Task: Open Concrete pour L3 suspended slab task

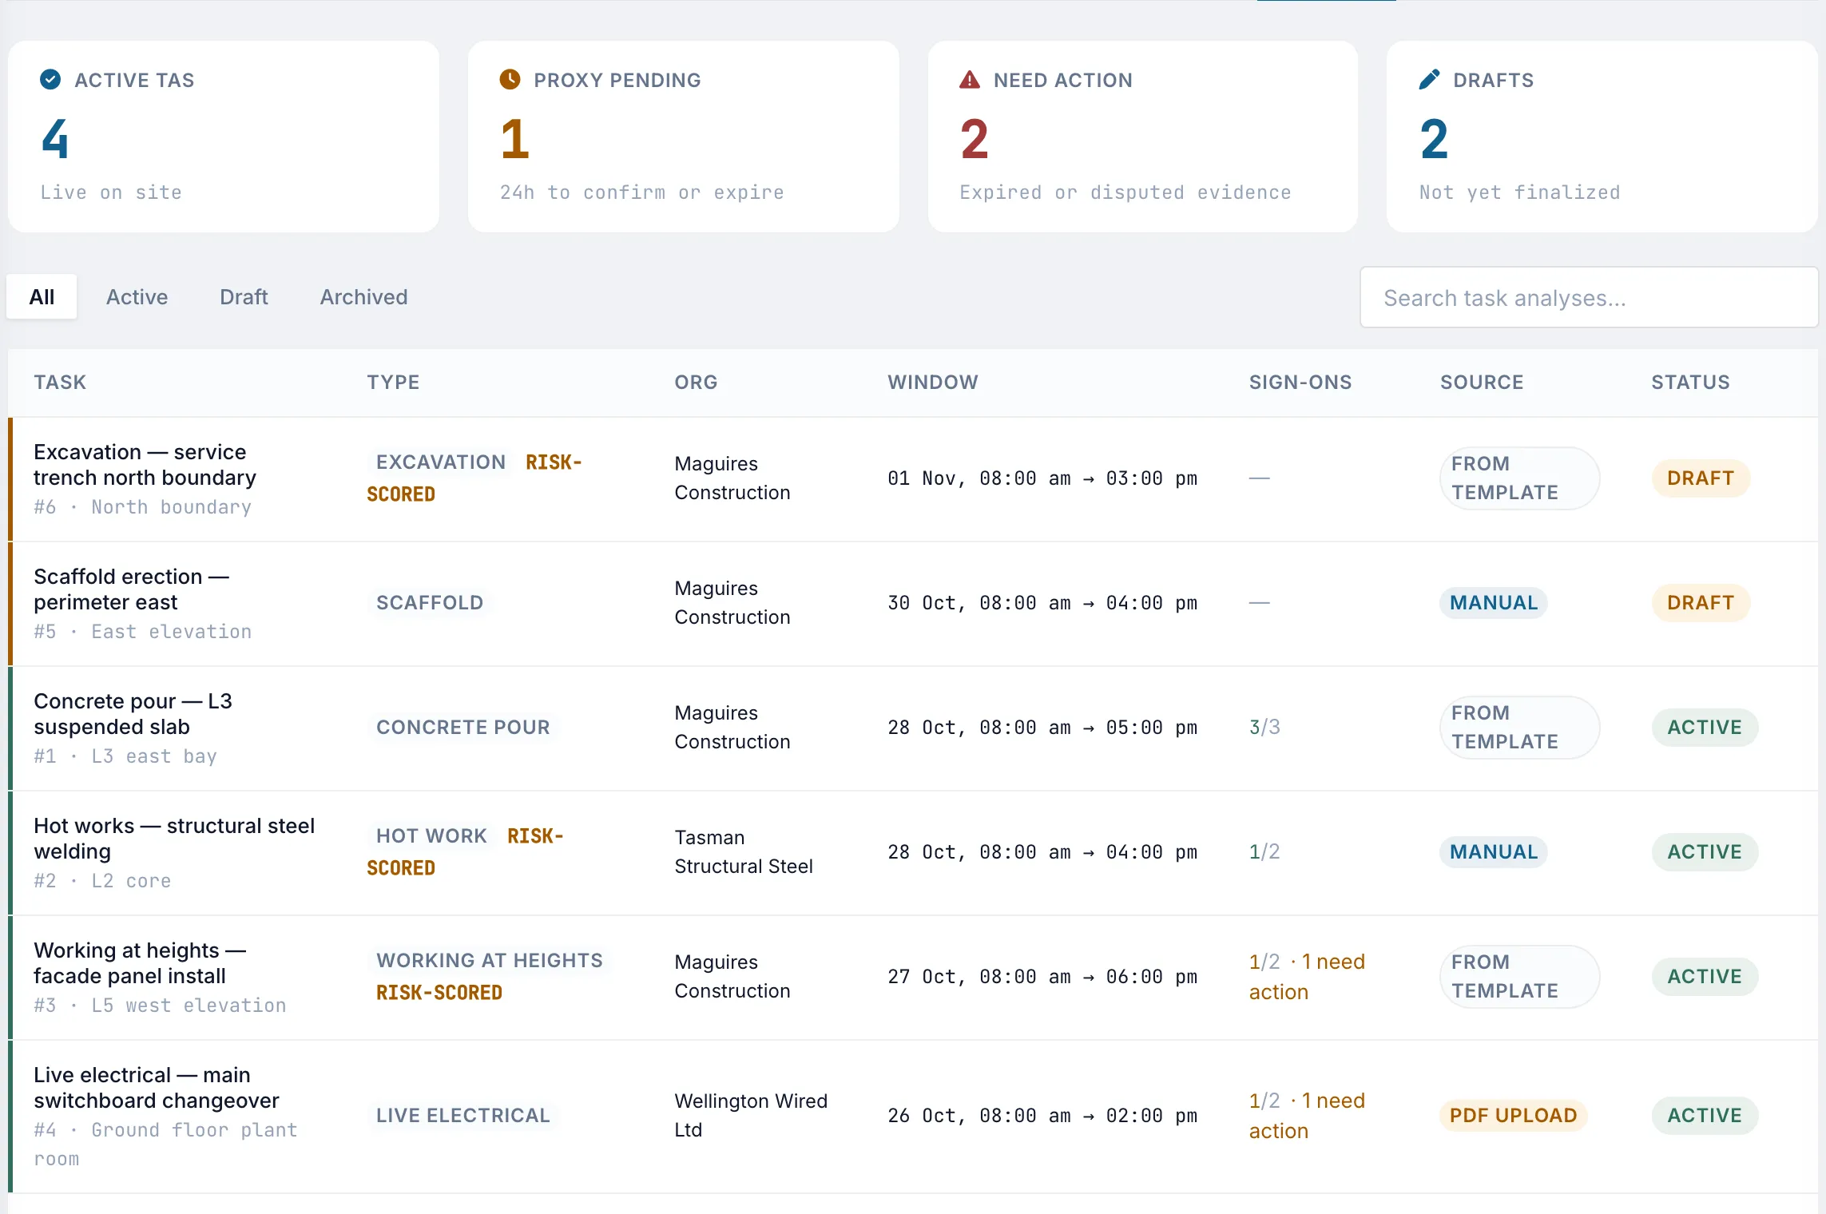Action: [x=133, y=714]
